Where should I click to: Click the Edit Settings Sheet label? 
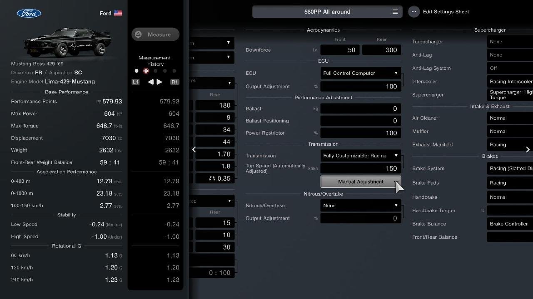pos(446,12)
